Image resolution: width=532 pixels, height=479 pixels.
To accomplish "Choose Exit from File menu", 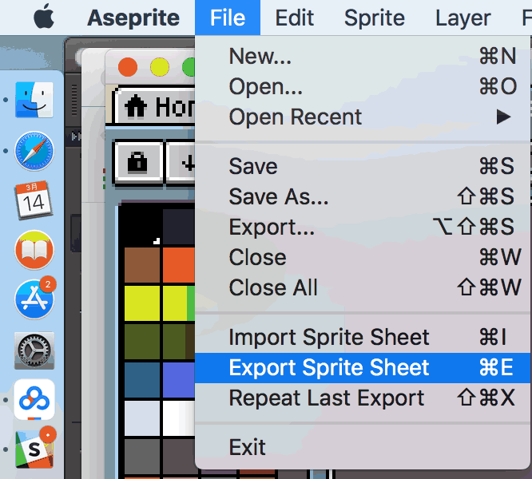I will click(x=363, y=447).
